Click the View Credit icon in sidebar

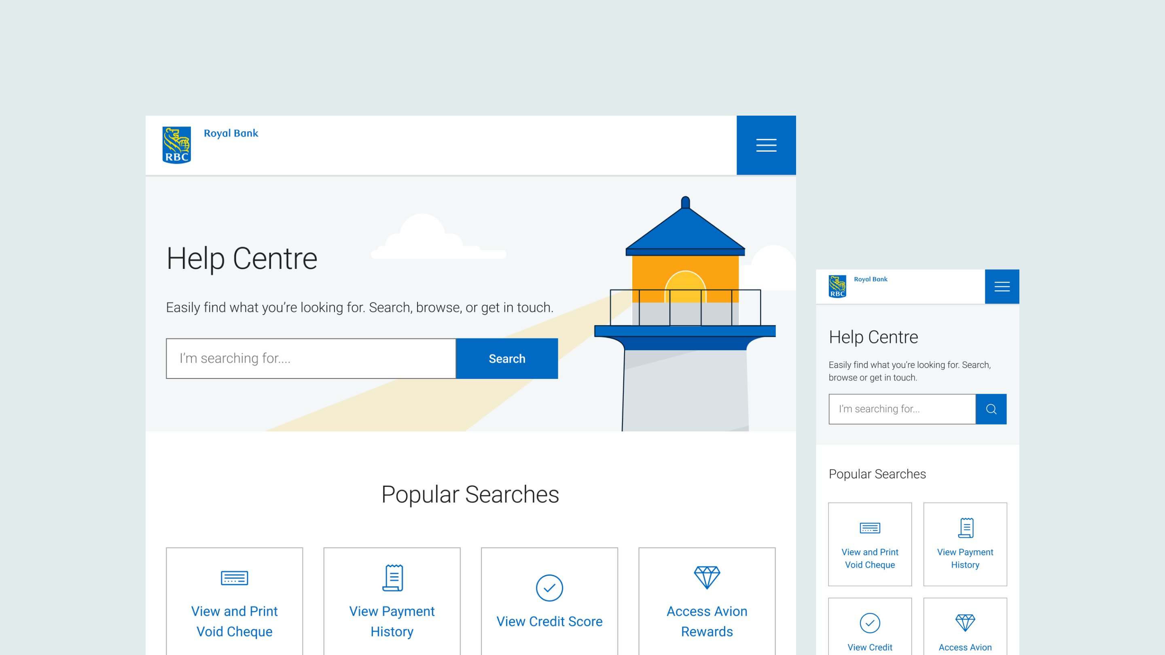(x=870, y=623)
